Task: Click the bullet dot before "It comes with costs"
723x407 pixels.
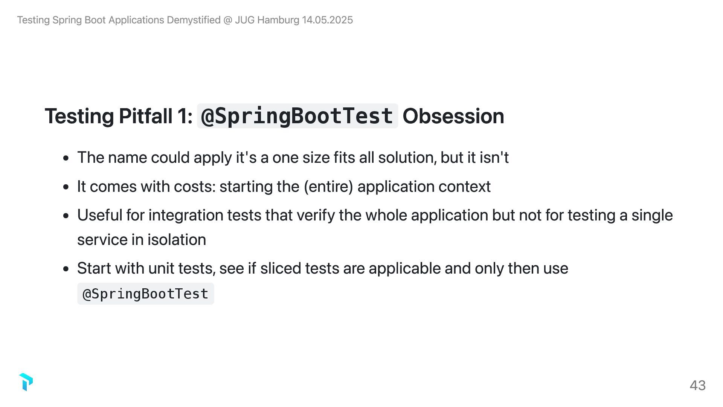Action: (66, 187)
